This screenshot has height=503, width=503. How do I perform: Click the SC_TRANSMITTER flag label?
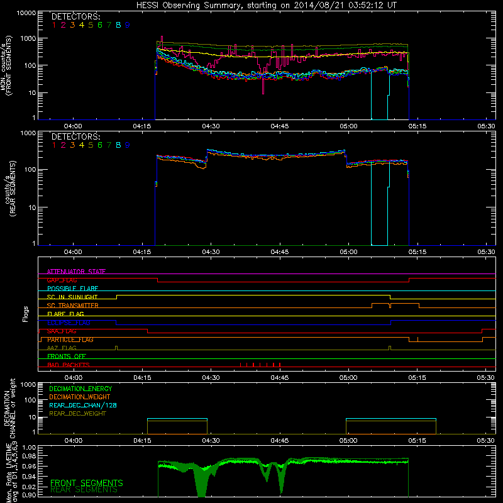[73, 306]
